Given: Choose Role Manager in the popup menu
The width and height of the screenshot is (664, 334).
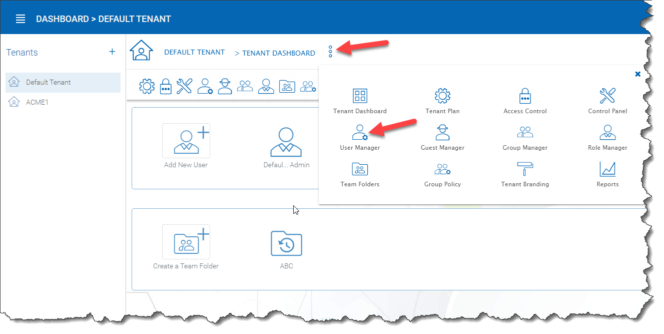Looking at the screenshot, I should point(607,137).
